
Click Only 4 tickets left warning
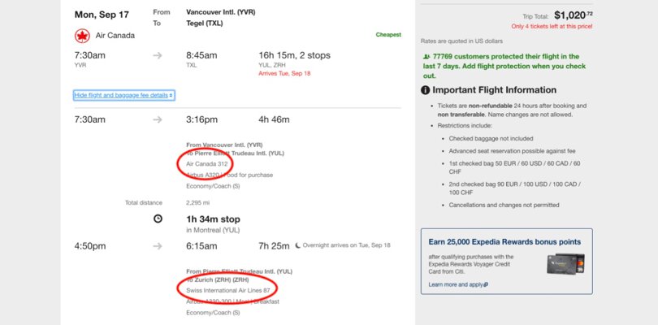point(552,27)
